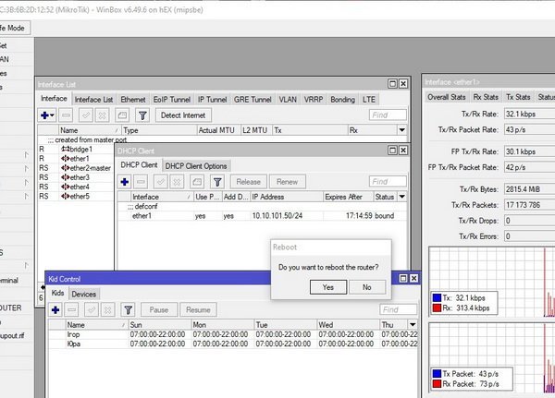This screenshot has height=398, width=555.
Task: Add a new kid with the plus icon in Kid Control
Action: pyautogui.click(x=56, y=310)
